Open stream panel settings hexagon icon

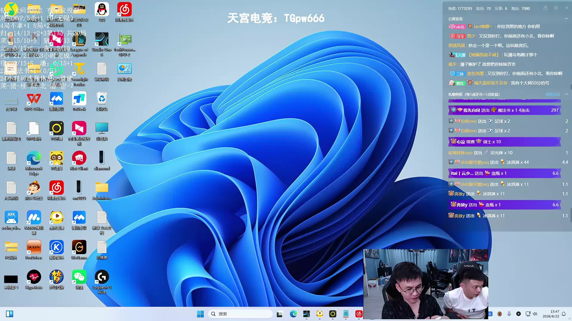coord(556,8)
